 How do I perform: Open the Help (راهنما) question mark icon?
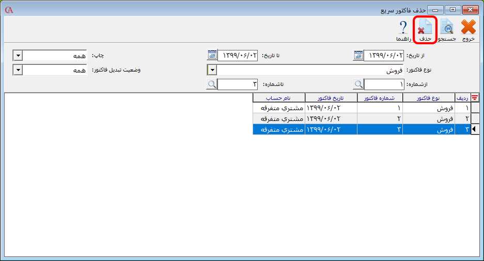click(x=403, y=28)
